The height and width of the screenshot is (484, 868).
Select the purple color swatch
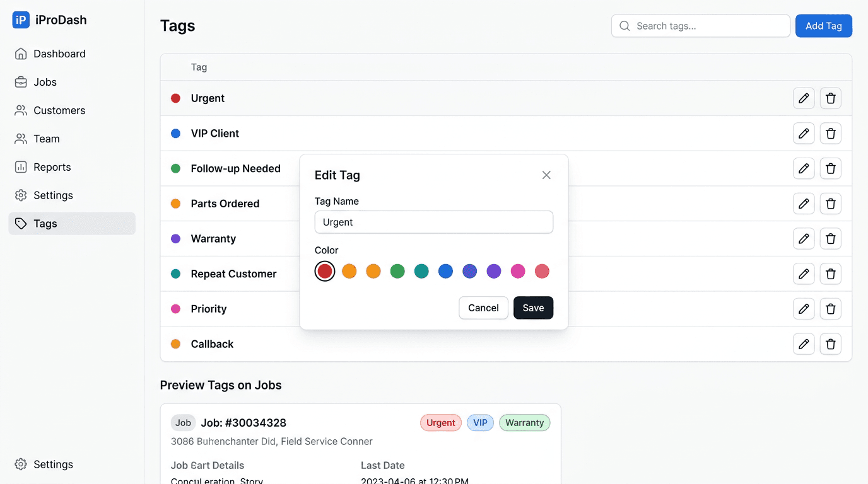[494, 271]
